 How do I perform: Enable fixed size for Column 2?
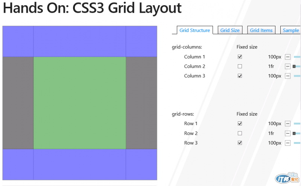(x=240, y=67)
